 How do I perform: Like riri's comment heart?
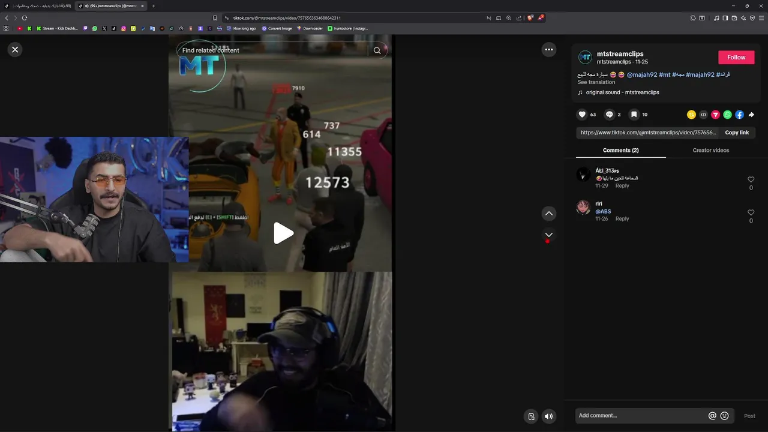pos(751,212)
